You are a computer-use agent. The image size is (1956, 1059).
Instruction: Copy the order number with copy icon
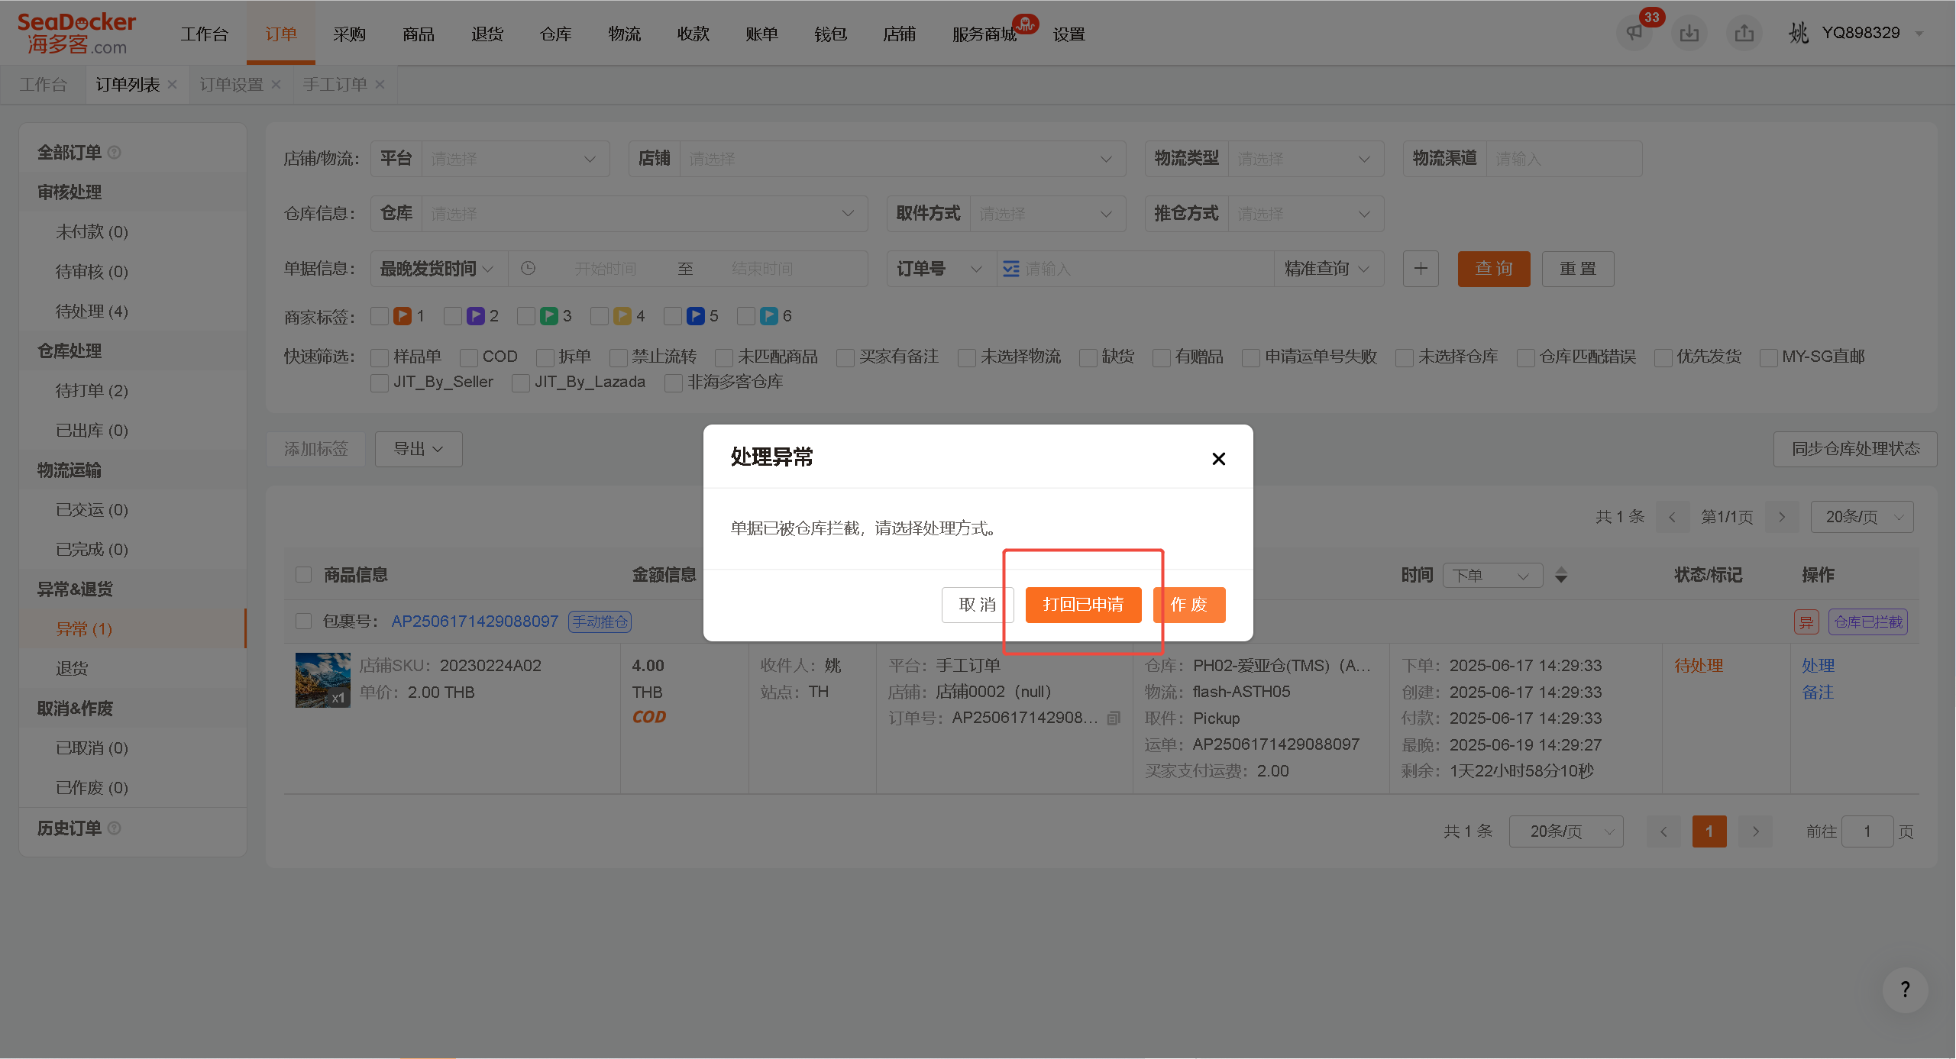tap(1114, 718)
